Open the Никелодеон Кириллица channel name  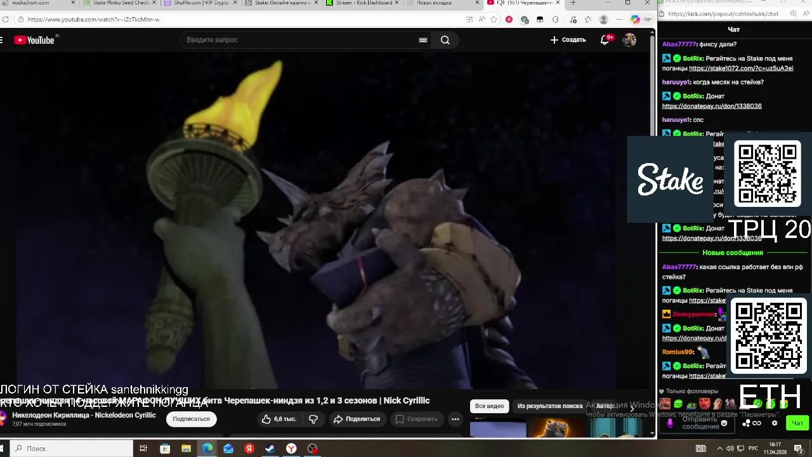click(x=84, y=415)
